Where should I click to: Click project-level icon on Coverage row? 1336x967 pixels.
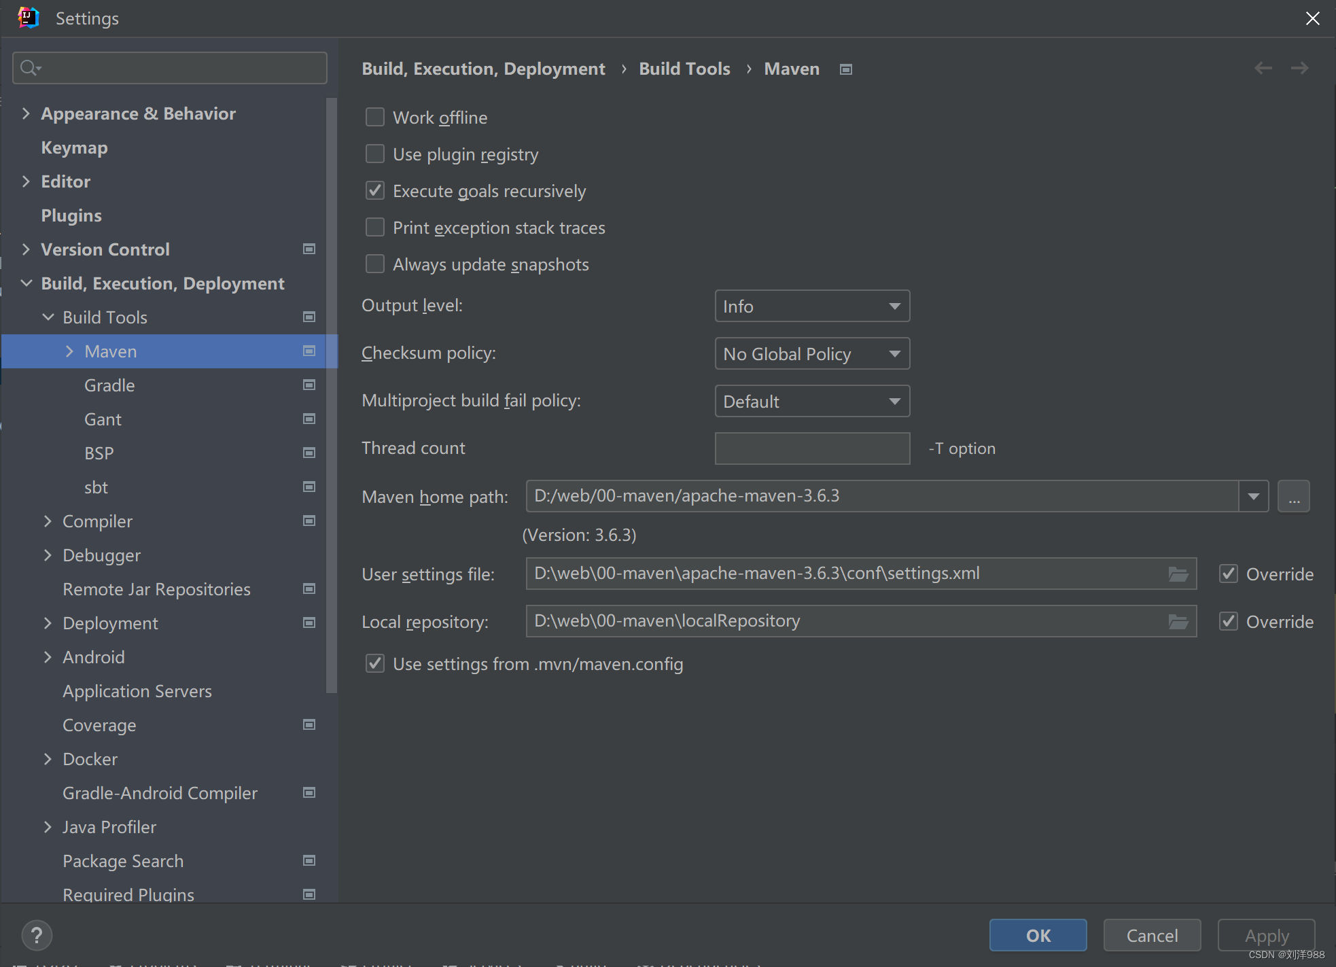tap(309, 725)
